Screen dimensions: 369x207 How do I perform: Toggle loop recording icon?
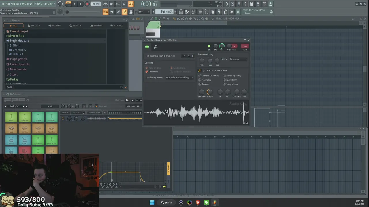pyautogui.click(x=131, y=4)
